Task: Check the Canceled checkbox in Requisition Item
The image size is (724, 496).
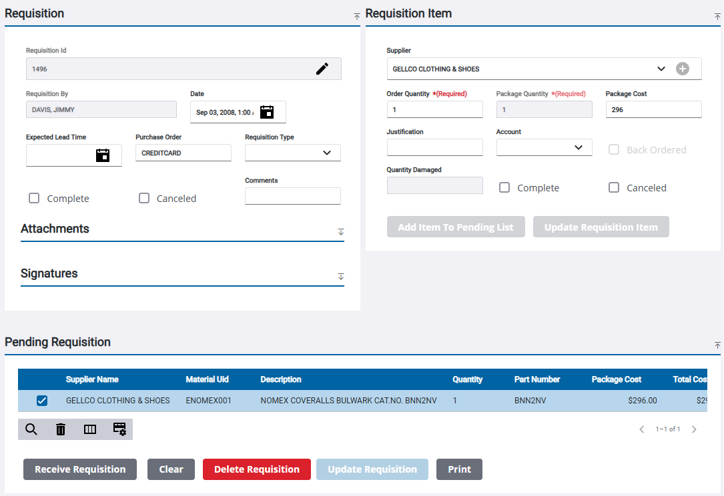Action: pyautogui.click(x=614, y=187)
